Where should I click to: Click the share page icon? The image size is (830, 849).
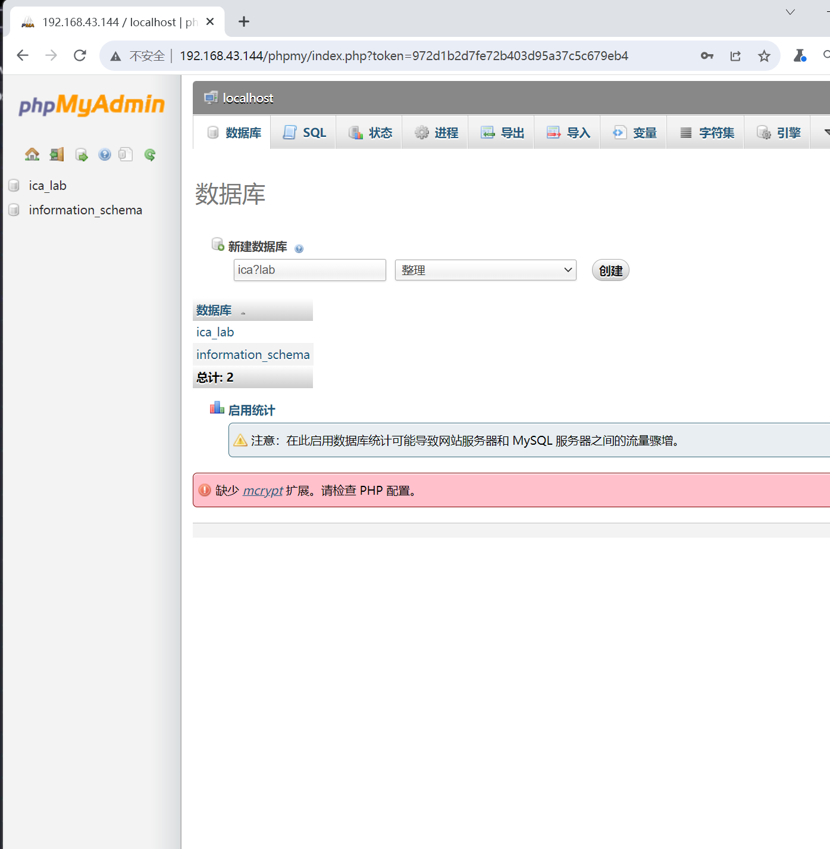point(735,56)
